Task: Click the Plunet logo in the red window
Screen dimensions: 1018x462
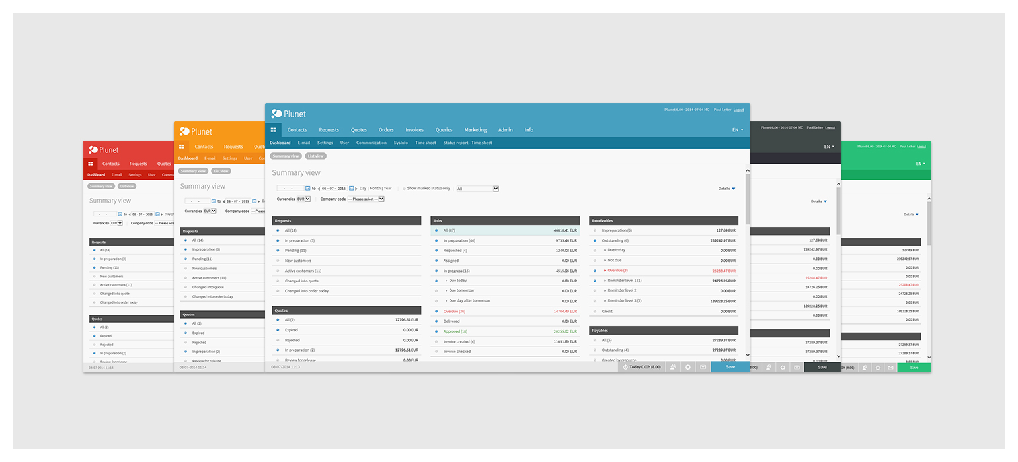Action: [104, 150]
